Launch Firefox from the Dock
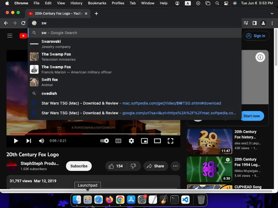Image resolution: width=278 pixels, height=208 pixels. [x=109, y=200]
